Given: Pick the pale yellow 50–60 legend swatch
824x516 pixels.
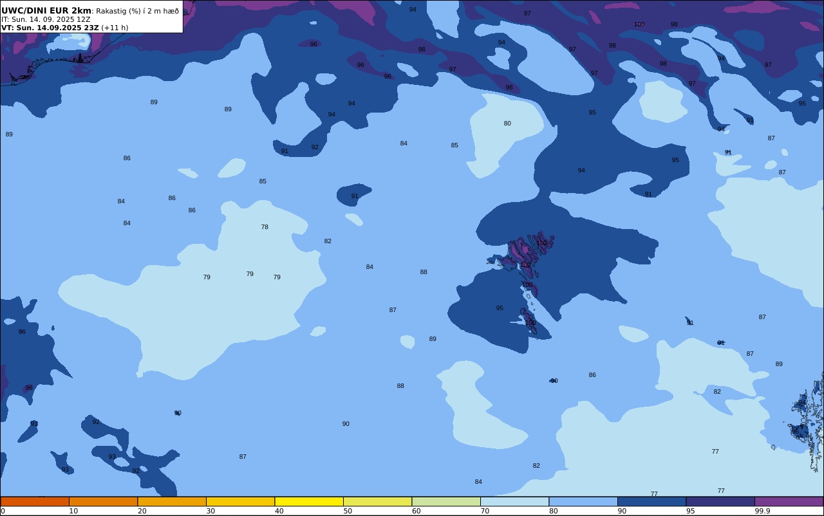Looking at the screenshot, I should [377, 501].
